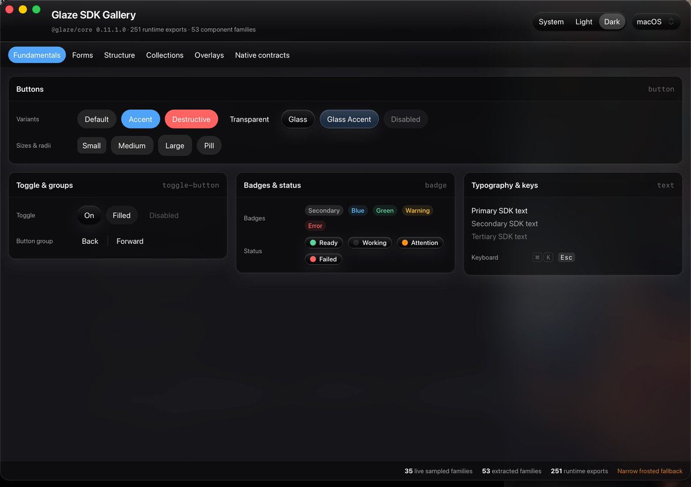Toggle the Filled toggle button
The width and height of the screenshot is (691, 487).
pos(122,216)
